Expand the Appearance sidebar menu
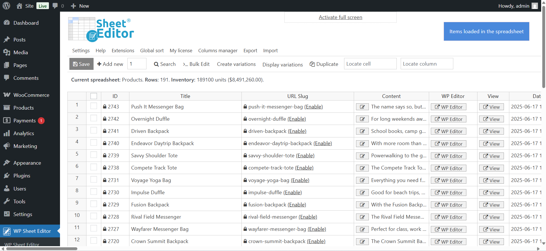The height and width of the screenshot is (251, 546). (27, 163)
